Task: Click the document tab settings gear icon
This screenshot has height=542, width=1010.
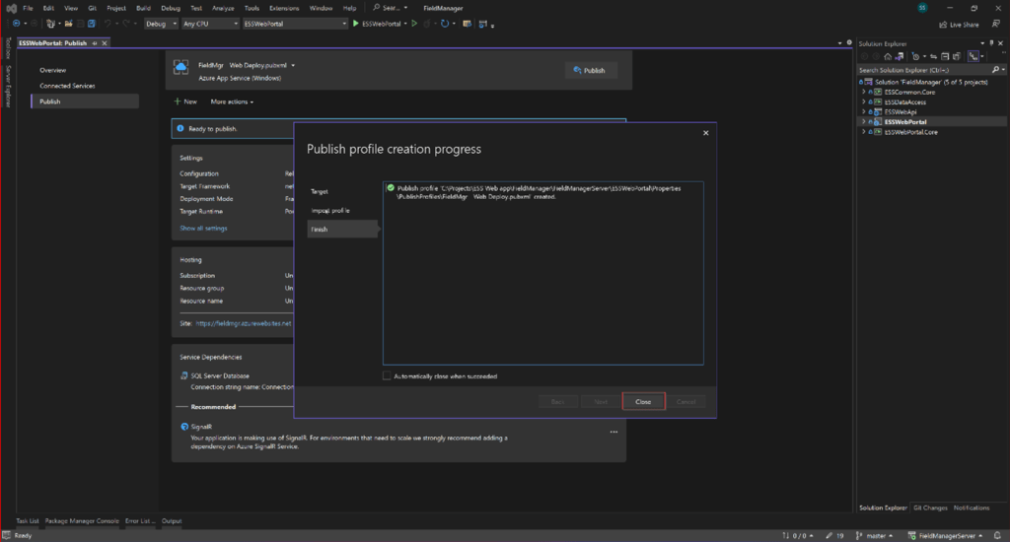Action: click(x=849, y=42)
